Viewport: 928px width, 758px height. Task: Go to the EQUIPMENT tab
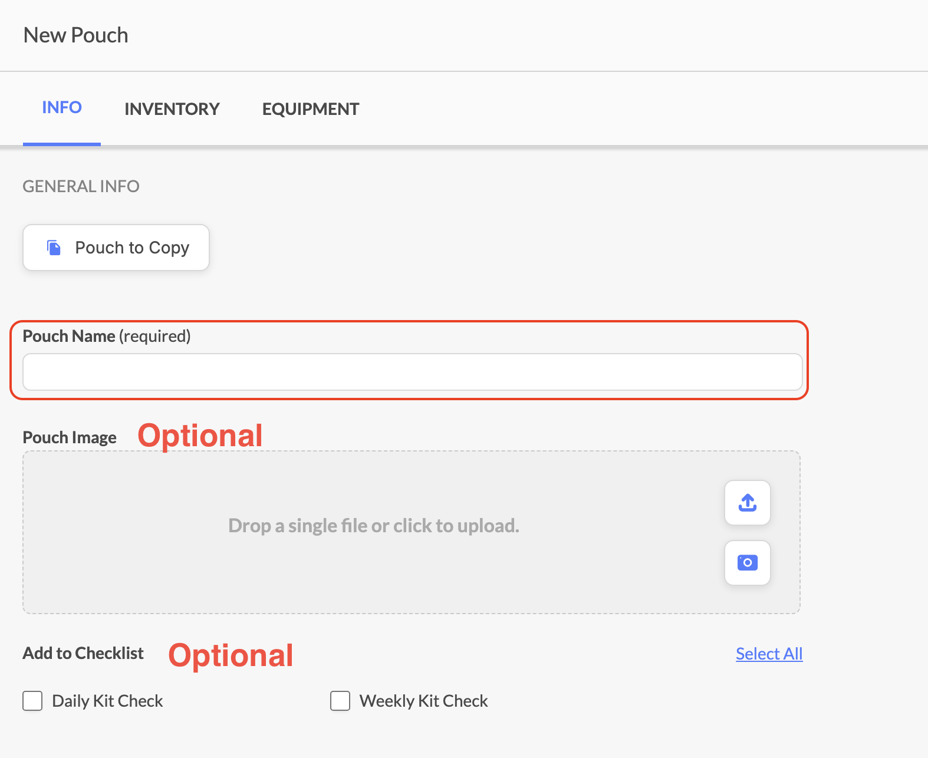coord(311,109)
